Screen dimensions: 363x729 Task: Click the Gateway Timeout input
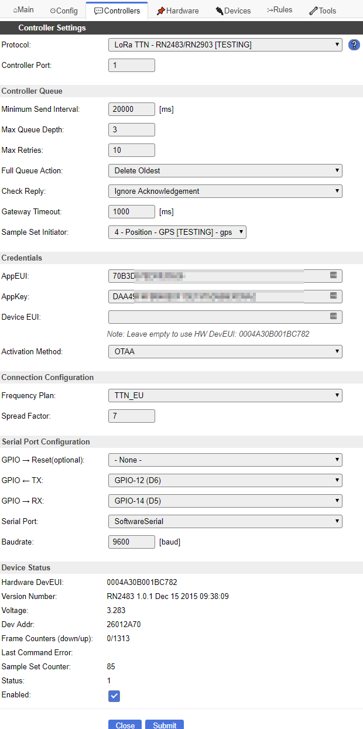point(132,211)
